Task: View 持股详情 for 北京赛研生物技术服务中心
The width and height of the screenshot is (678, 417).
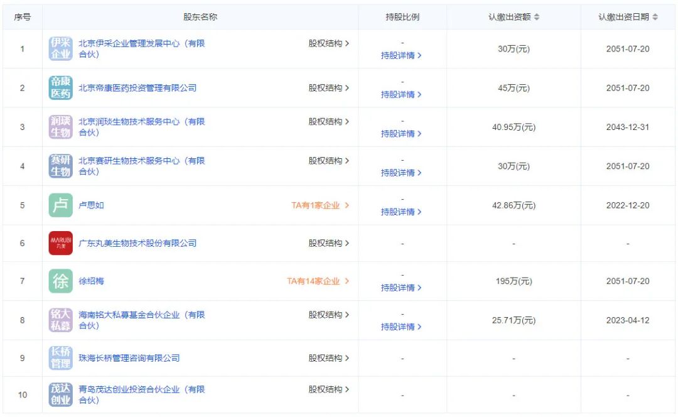Action: coord(401,173)
